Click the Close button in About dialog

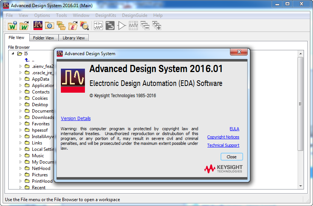point(231,157)
